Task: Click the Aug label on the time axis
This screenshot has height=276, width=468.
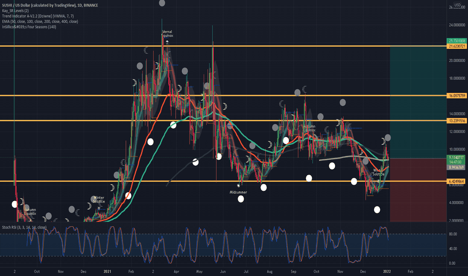Action: pyautogui.click(x=270, y=271)
